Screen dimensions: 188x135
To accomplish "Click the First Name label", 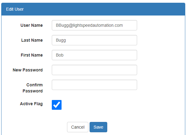I will pos(32,55).
